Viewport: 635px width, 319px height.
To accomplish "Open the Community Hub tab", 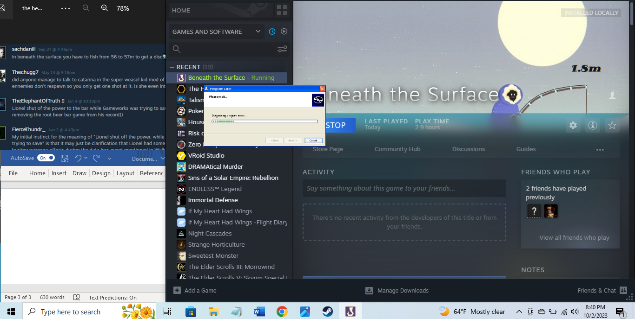I will pyautogui.click(x=397, y=149).
